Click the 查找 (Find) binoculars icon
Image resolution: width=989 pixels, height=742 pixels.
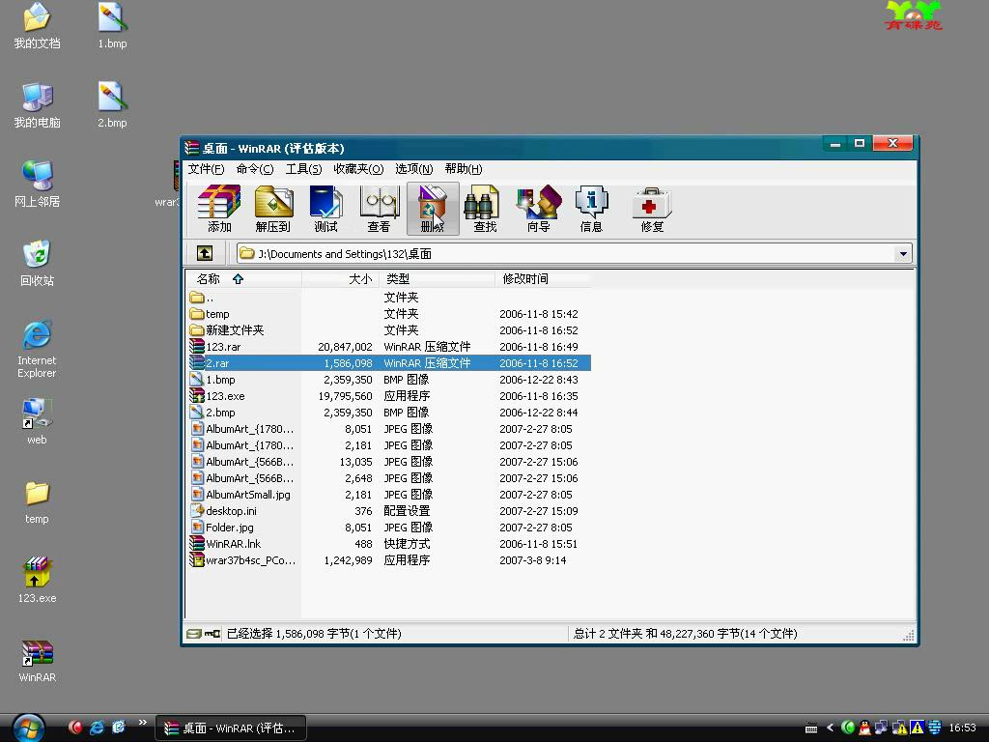[484, 209]
